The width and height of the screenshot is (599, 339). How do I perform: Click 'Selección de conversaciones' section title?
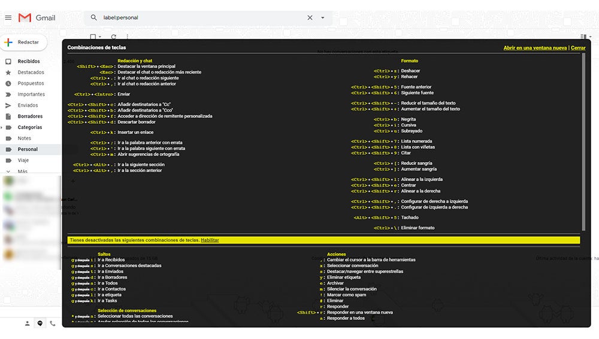click(127, 310)
